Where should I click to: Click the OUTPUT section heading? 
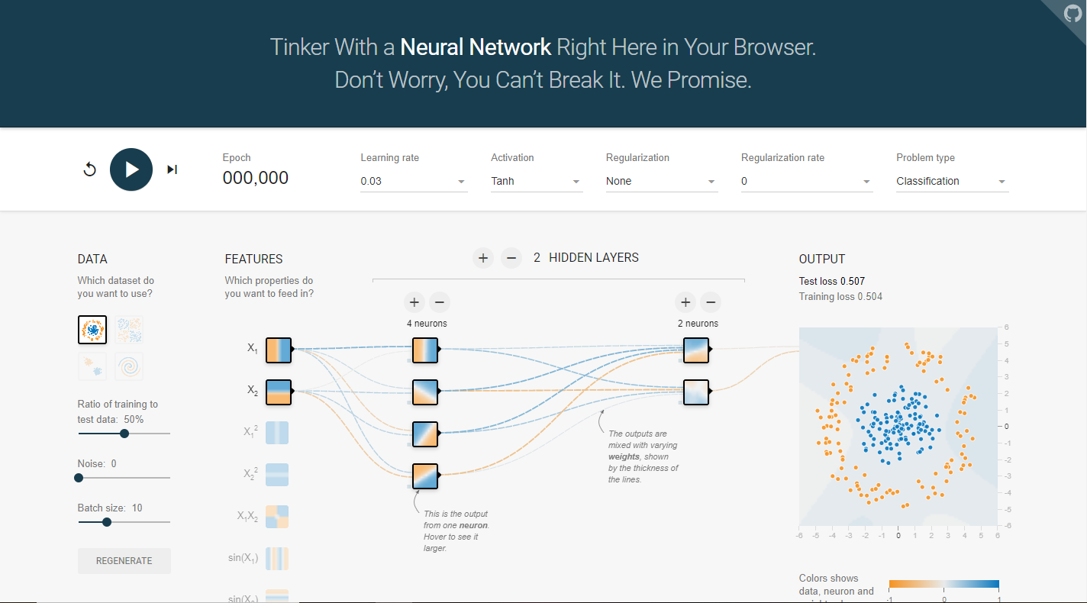coord(822,259)
